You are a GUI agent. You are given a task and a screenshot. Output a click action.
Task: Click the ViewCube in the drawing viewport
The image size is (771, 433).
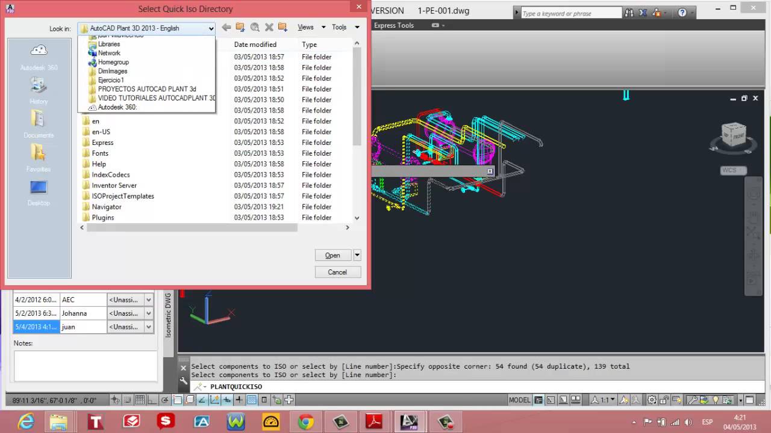[733, 136]
